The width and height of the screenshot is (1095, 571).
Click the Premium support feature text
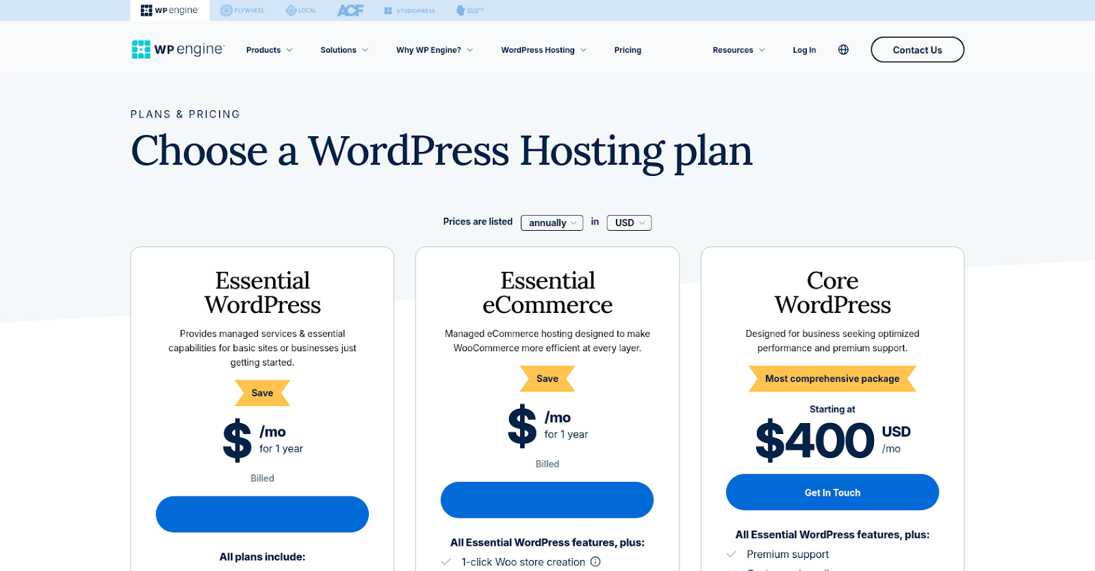788,555
